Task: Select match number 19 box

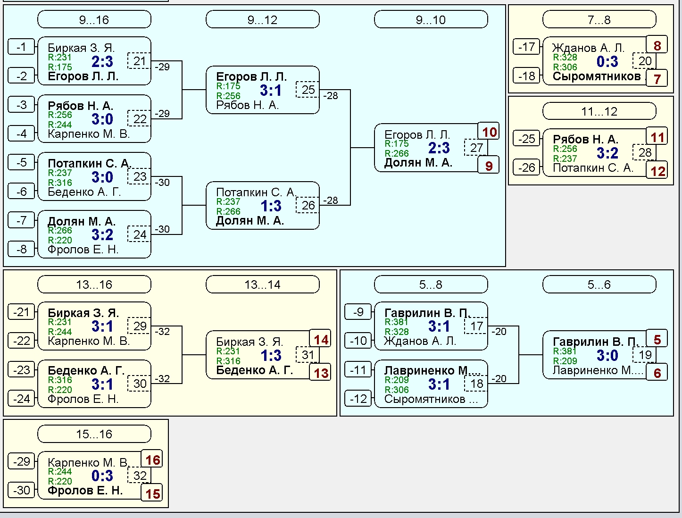Action: (644, 355)
